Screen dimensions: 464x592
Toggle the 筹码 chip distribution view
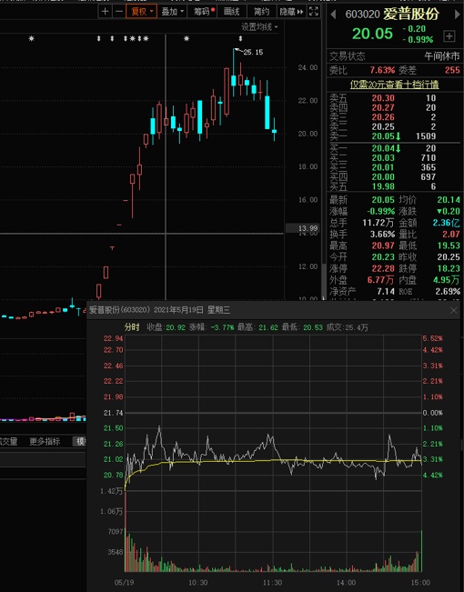coord(203,11)
